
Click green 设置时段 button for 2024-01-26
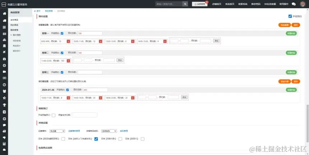291,90
